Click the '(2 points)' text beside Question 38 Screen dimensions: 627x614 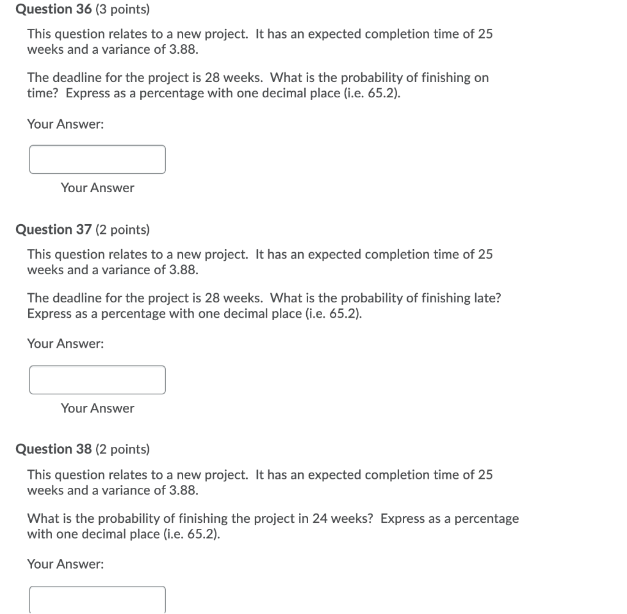(x=121, y=449)
